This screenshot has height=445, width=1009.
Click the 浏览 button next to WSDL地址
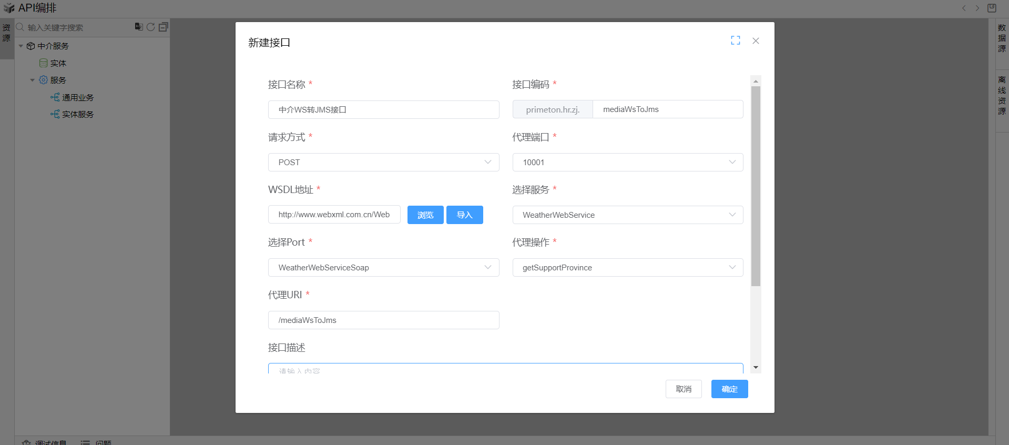coord(425,215)
